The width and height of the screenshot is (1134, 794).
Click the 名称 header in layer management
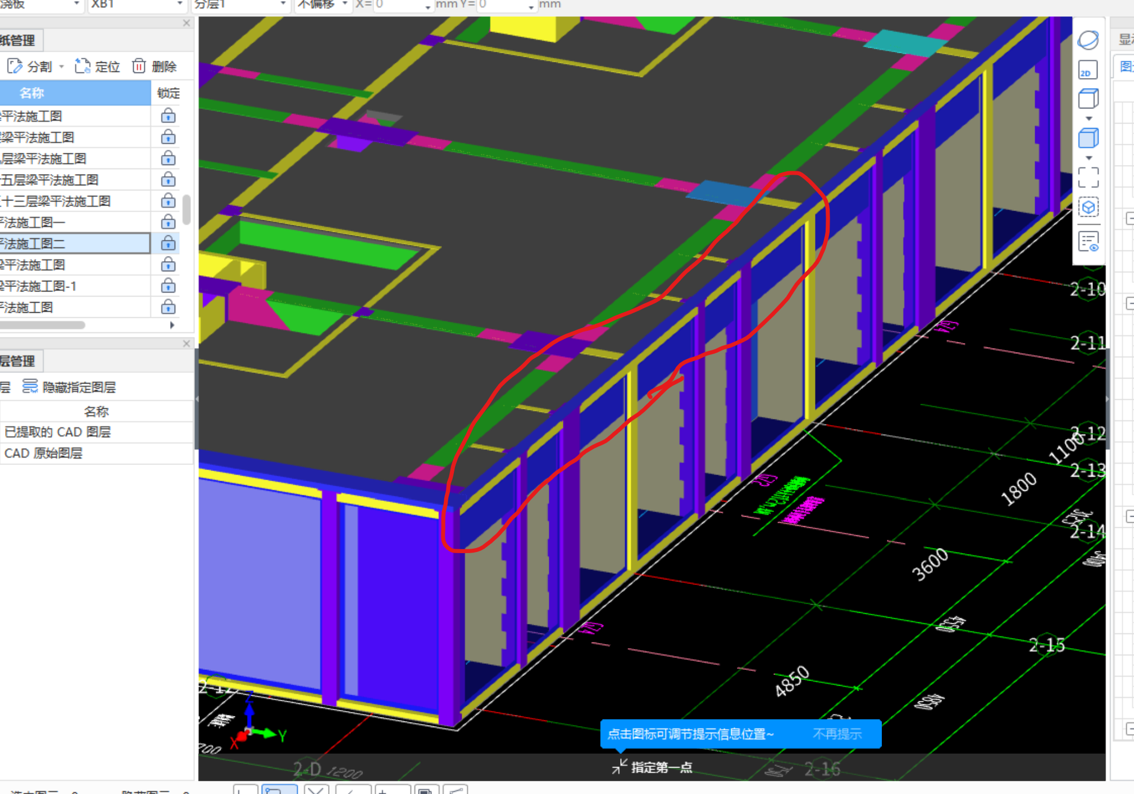(96, 412)
